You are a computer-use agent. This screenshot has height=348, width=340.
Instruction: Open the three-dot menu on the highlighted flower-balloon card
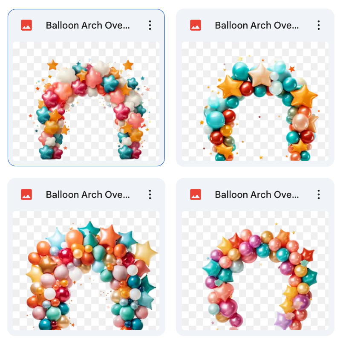[x=150, y=25]
